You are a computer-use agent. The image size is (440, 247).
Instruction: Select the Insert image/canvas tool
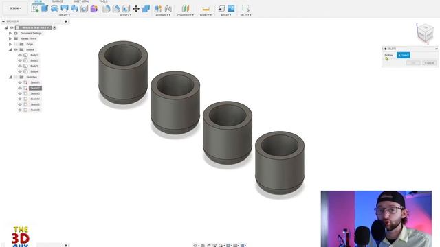[231, 9]
